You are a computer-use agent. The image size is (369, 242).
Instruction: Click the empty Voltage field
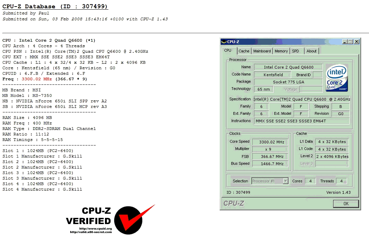pyautogui.click(x=311, y=89)
